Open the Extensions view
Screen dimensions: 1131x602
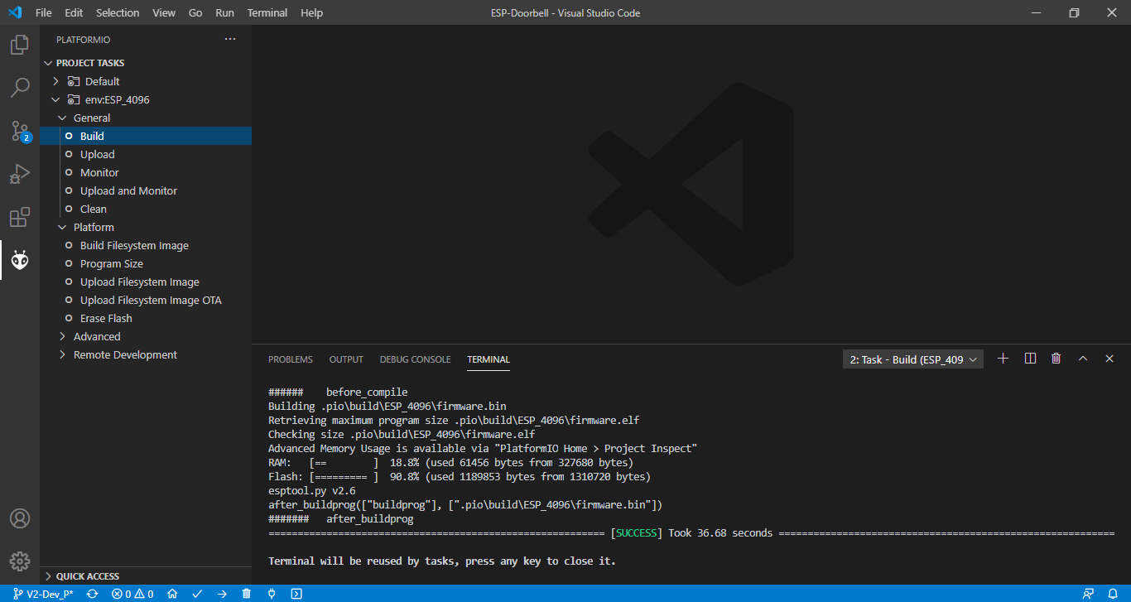pyautogui.click(x=20, y=217)
